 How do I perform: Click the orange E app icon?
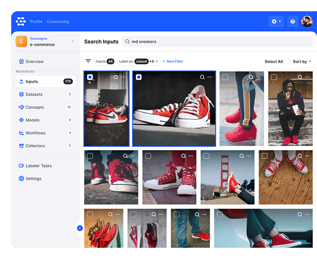22,41
